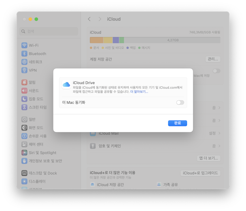This screenshot has height=211, width=246.
Task: Click in the 검색 search field
Action: (49, 31)
